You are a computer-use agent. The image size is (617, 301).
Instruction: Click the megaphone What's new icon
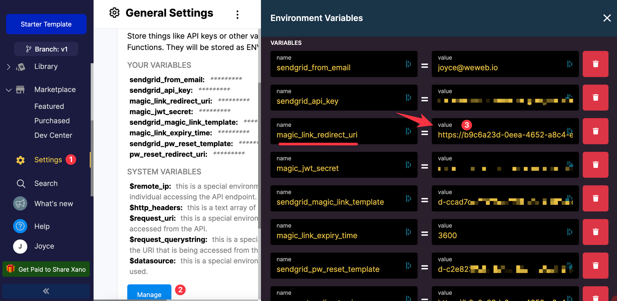[20, 204]
